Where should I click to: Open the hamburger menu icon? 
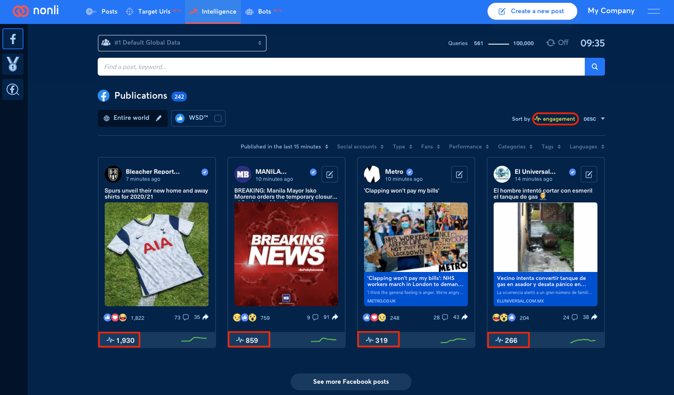click(654, 11)
